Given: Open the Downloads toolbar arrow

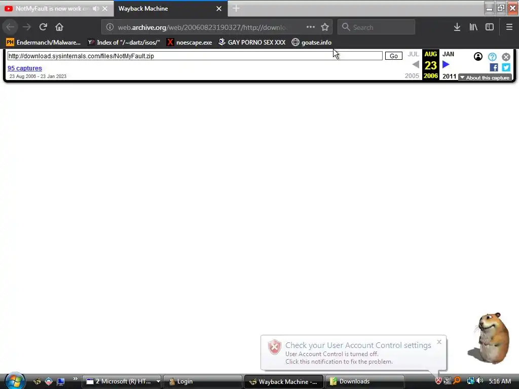Looking at the screenshot, I should pos(457,27).
